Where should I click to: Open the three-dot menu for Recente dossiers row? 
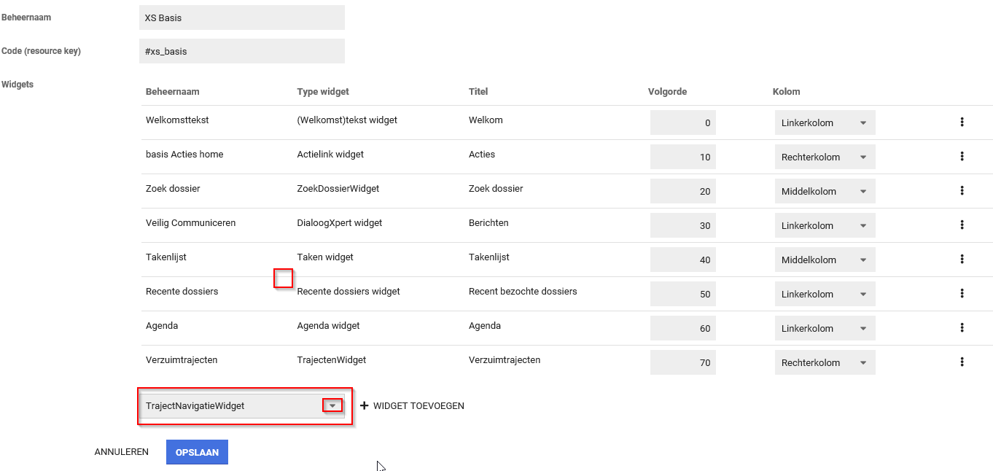tap(962, 294)
